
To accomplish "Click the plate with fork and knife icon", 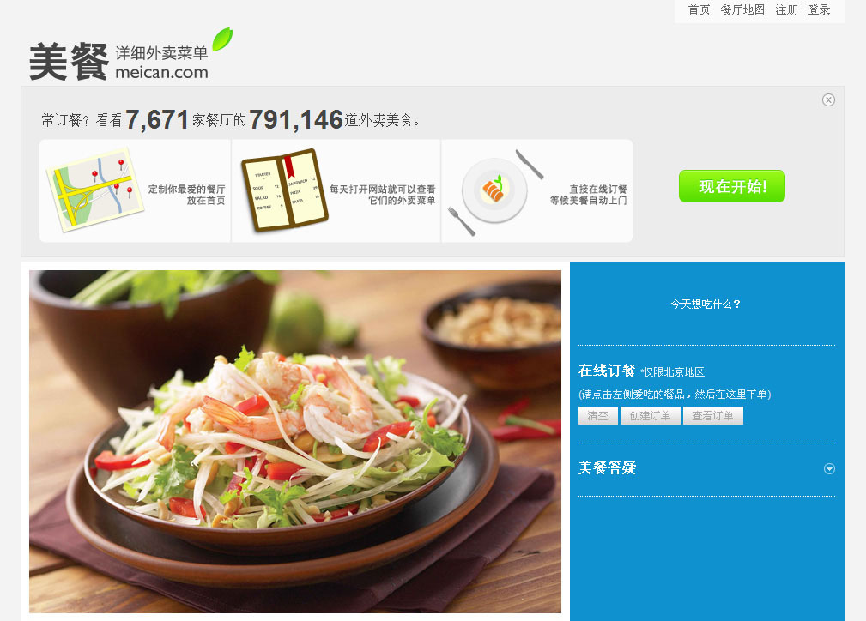I will 495,191.
